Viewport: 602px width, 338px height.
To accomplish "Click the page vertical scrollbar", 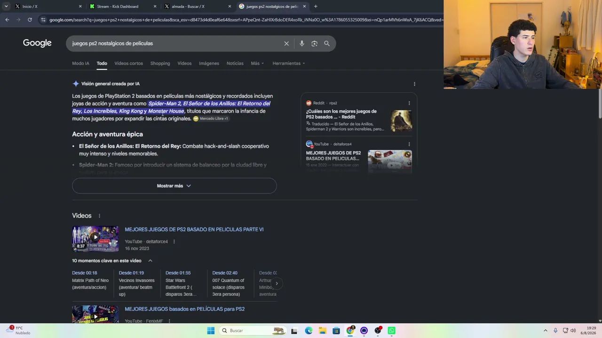I will pyautogui.click(x=600, y=103).
